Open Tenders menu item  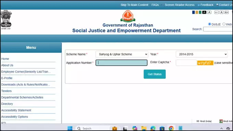(x=6, y=91)
